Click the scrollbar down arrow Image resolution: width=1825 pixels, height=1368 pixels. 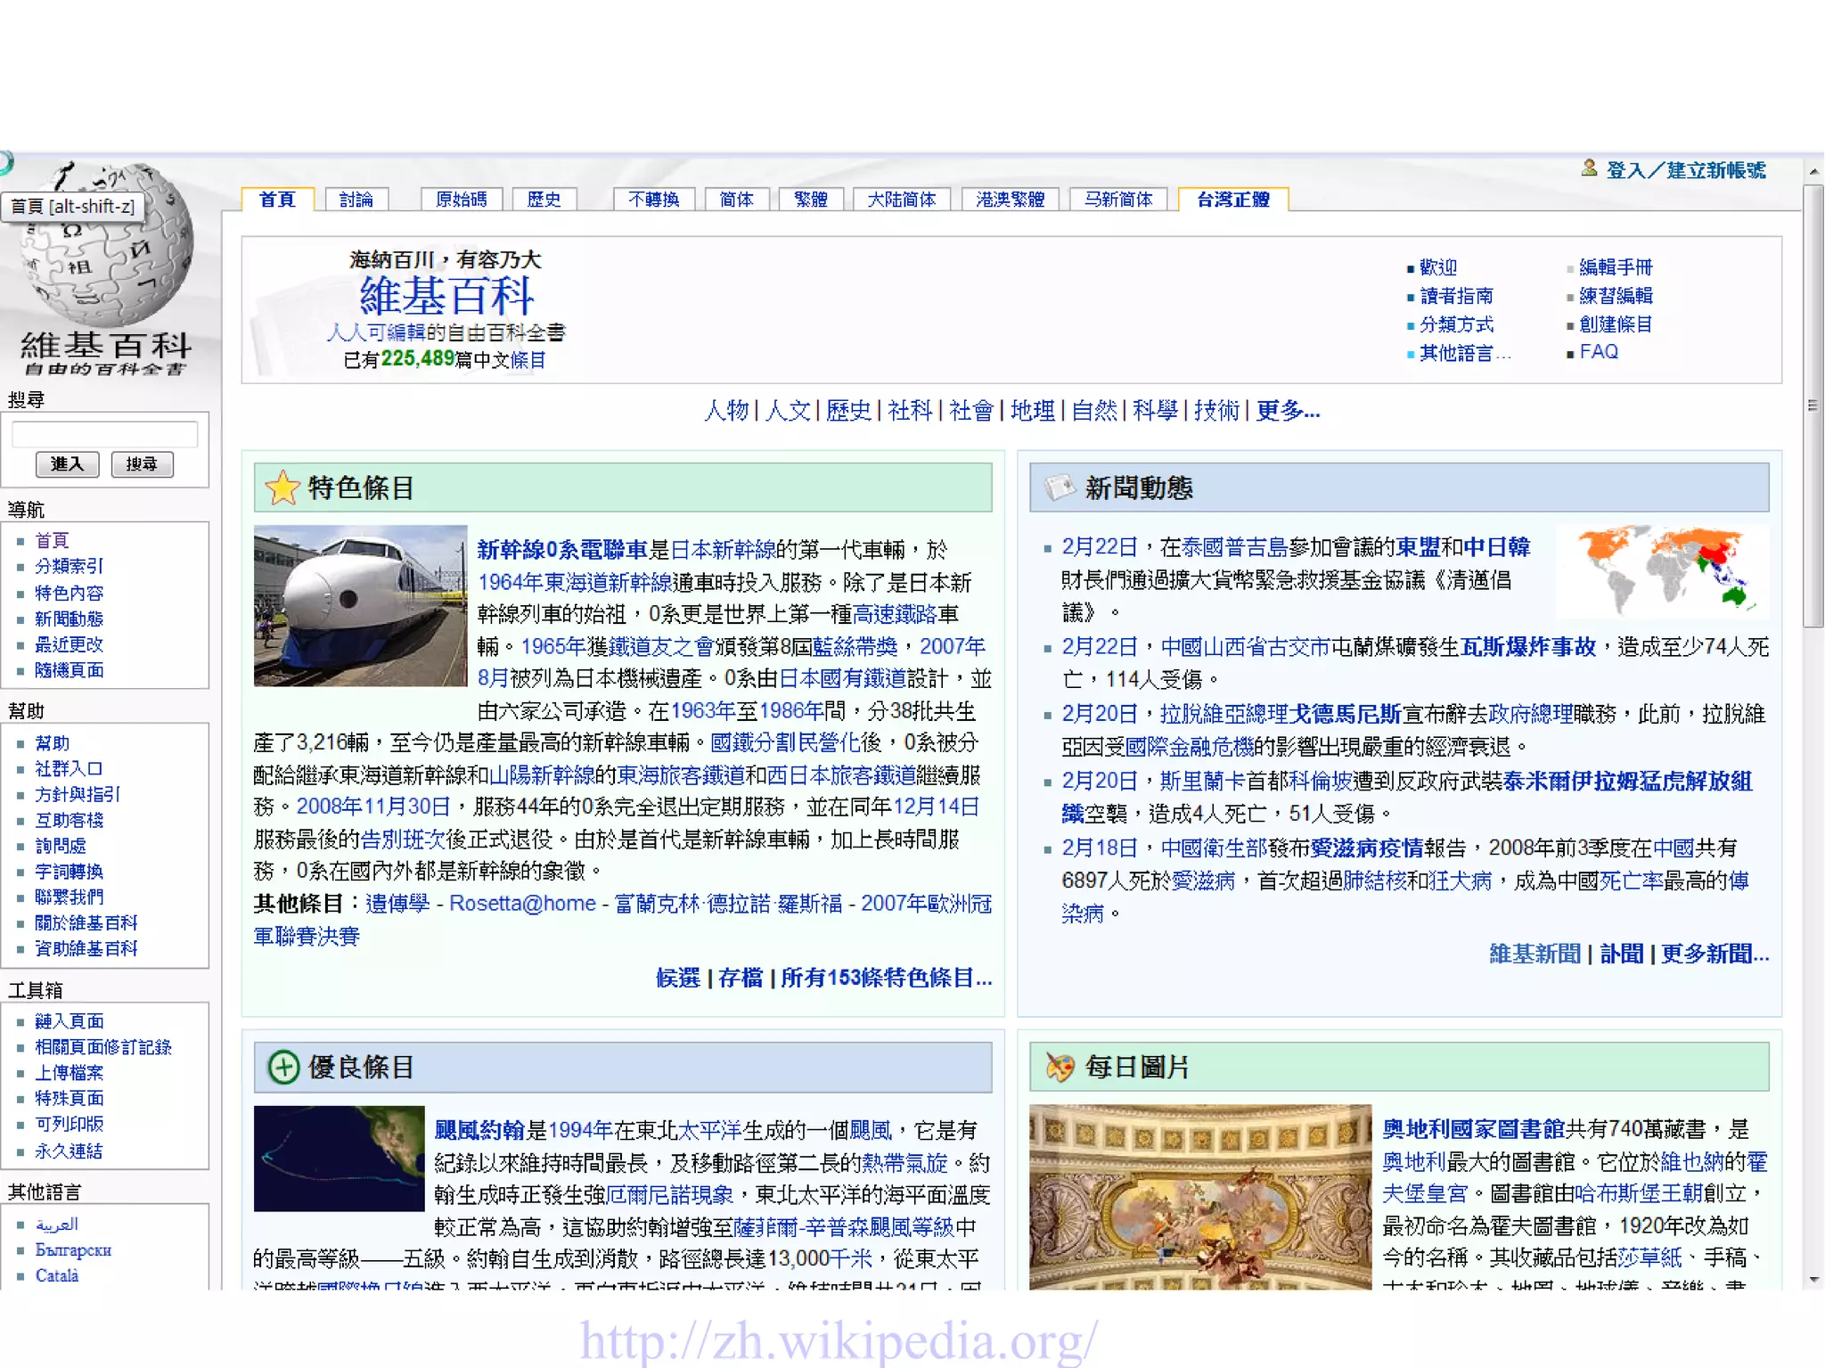pos(1813,1280)
